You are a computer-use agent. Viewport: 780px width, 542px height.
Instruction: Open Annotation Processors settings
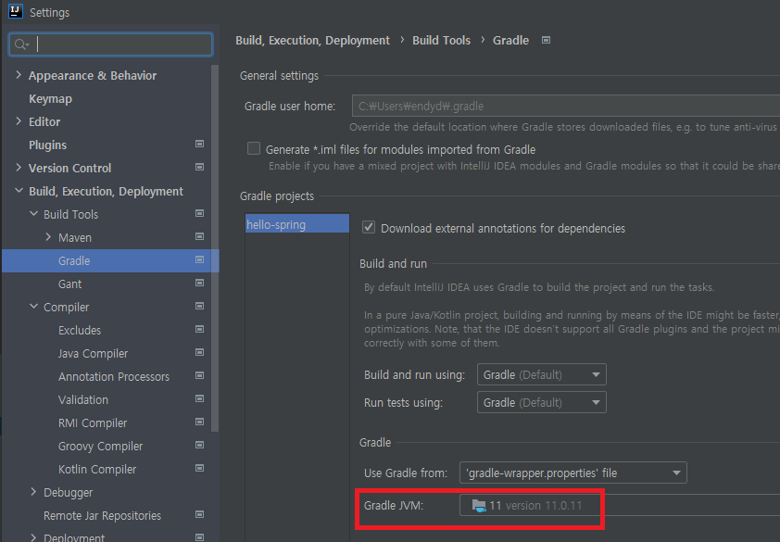pyautogui.click(x=114, y=377)
